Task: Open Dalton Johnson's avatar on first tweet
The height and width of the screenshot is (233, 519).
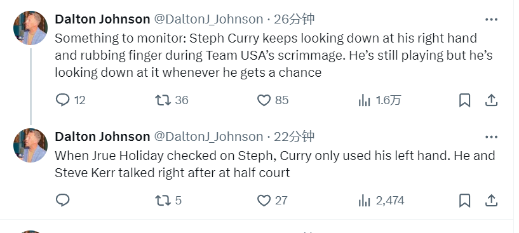Action: pyautogui.click(x=30, y=28)
